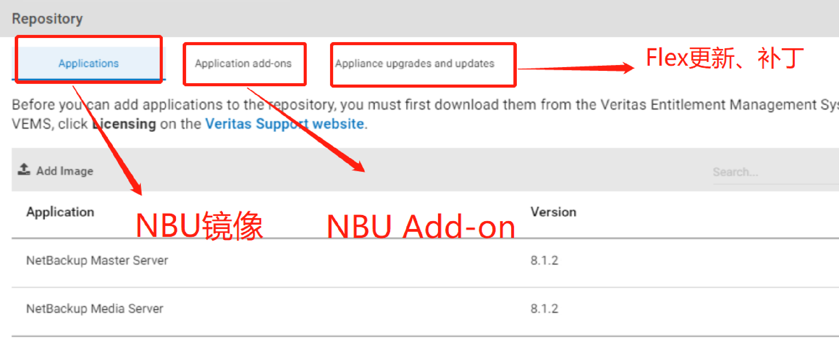Viewport: 839px width, 356px height.
Task: Sort by Application column header
Action: 60,212
